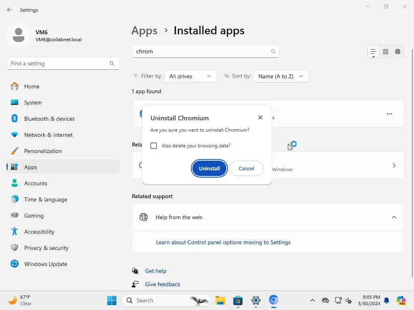Switch to list view layout
The width and height of the screenshot is (414, 310).
(373, 52)
